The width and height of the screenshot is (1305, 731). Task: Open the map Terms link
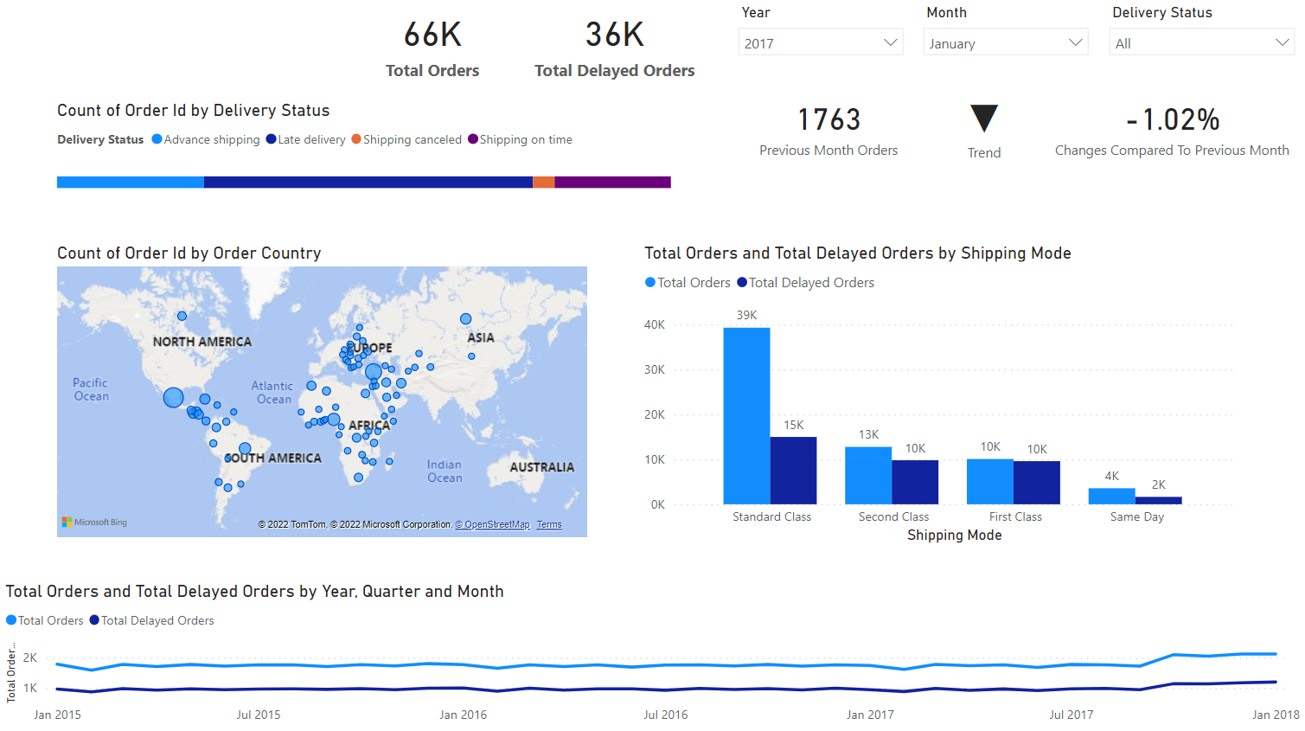(x=549, y=525)
